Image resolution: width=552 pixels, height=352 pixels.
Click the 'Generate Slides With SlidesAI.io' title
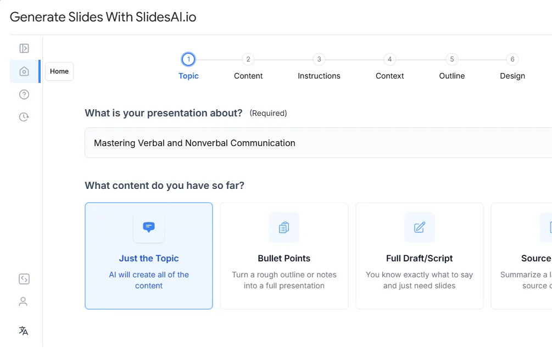pyautogui.click(x=103, y=17)
